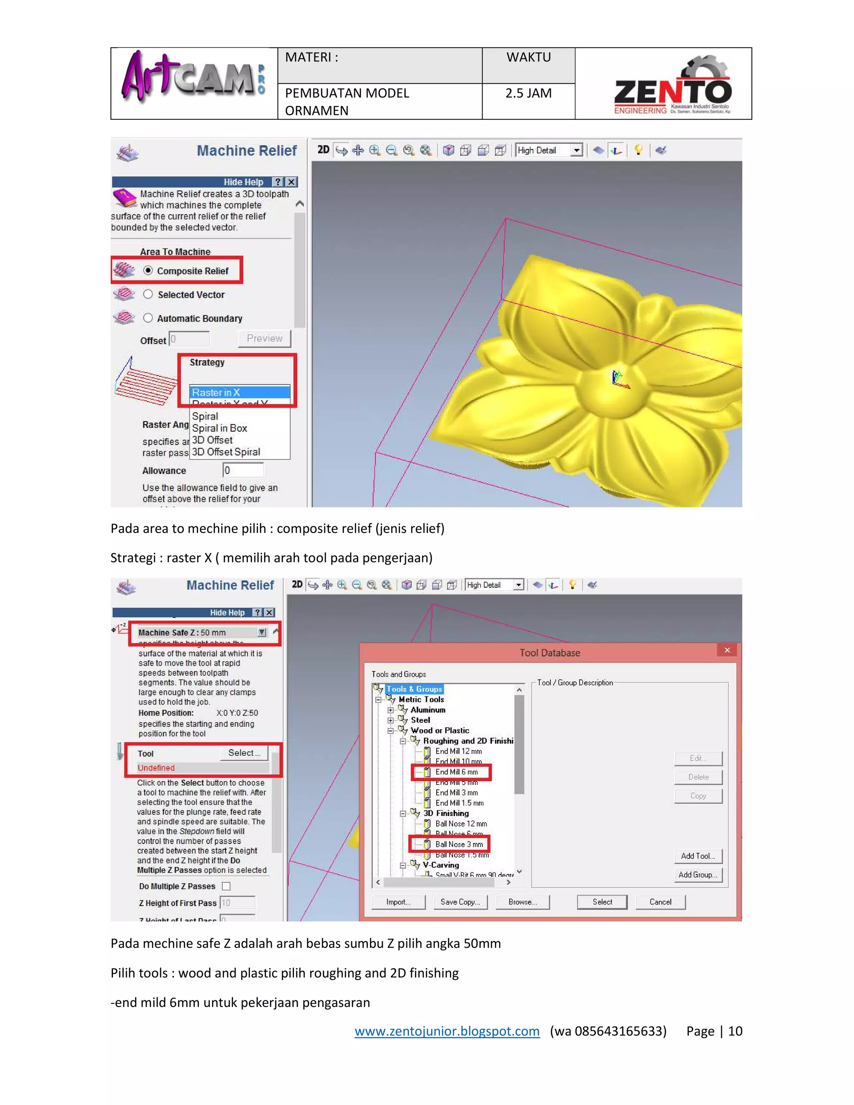Open the zentojunior blogspot link
The image size is (854, 1105).
click(447, 1031)
